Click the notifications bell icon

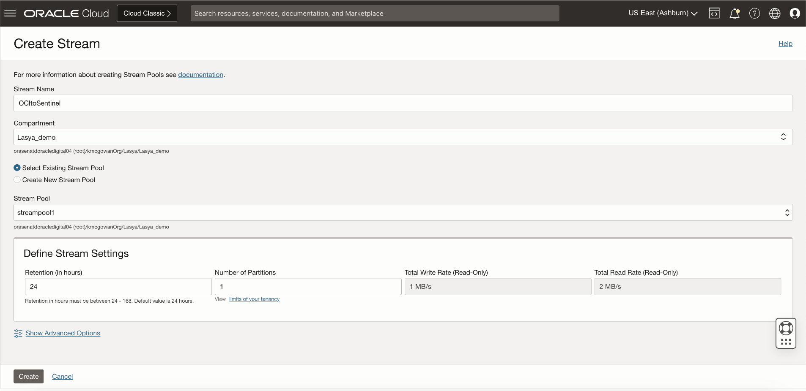click(x=735, y=13)
